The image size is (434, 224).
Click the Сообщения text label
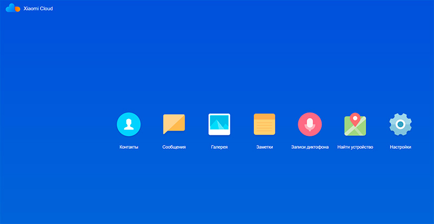coord(174,147)
